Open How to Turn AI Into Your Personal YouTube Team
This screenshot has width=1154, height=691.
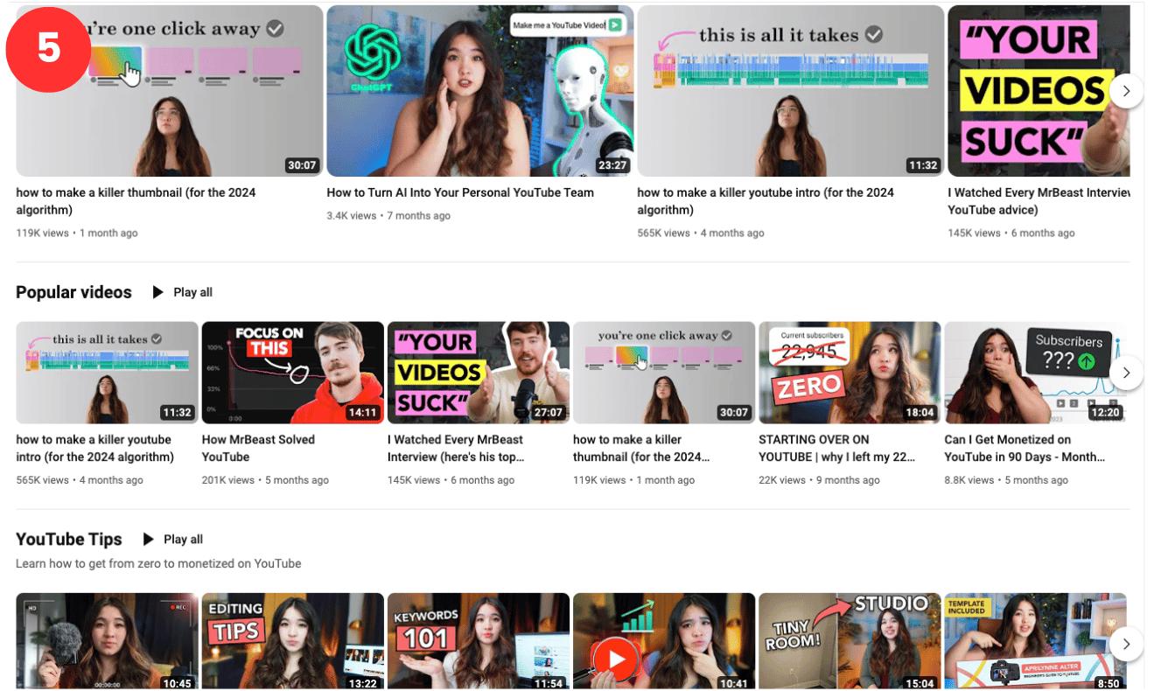[x=459, y=192]
